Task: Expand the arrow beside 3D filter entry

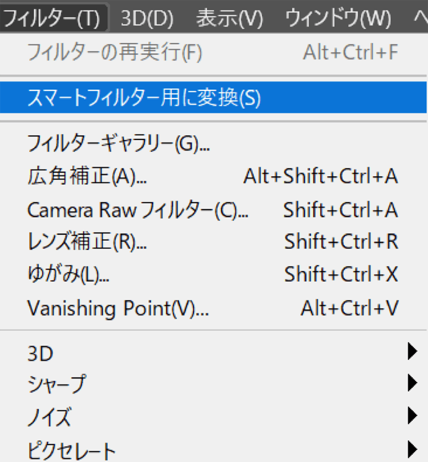Action: click(x=413, y=351)
